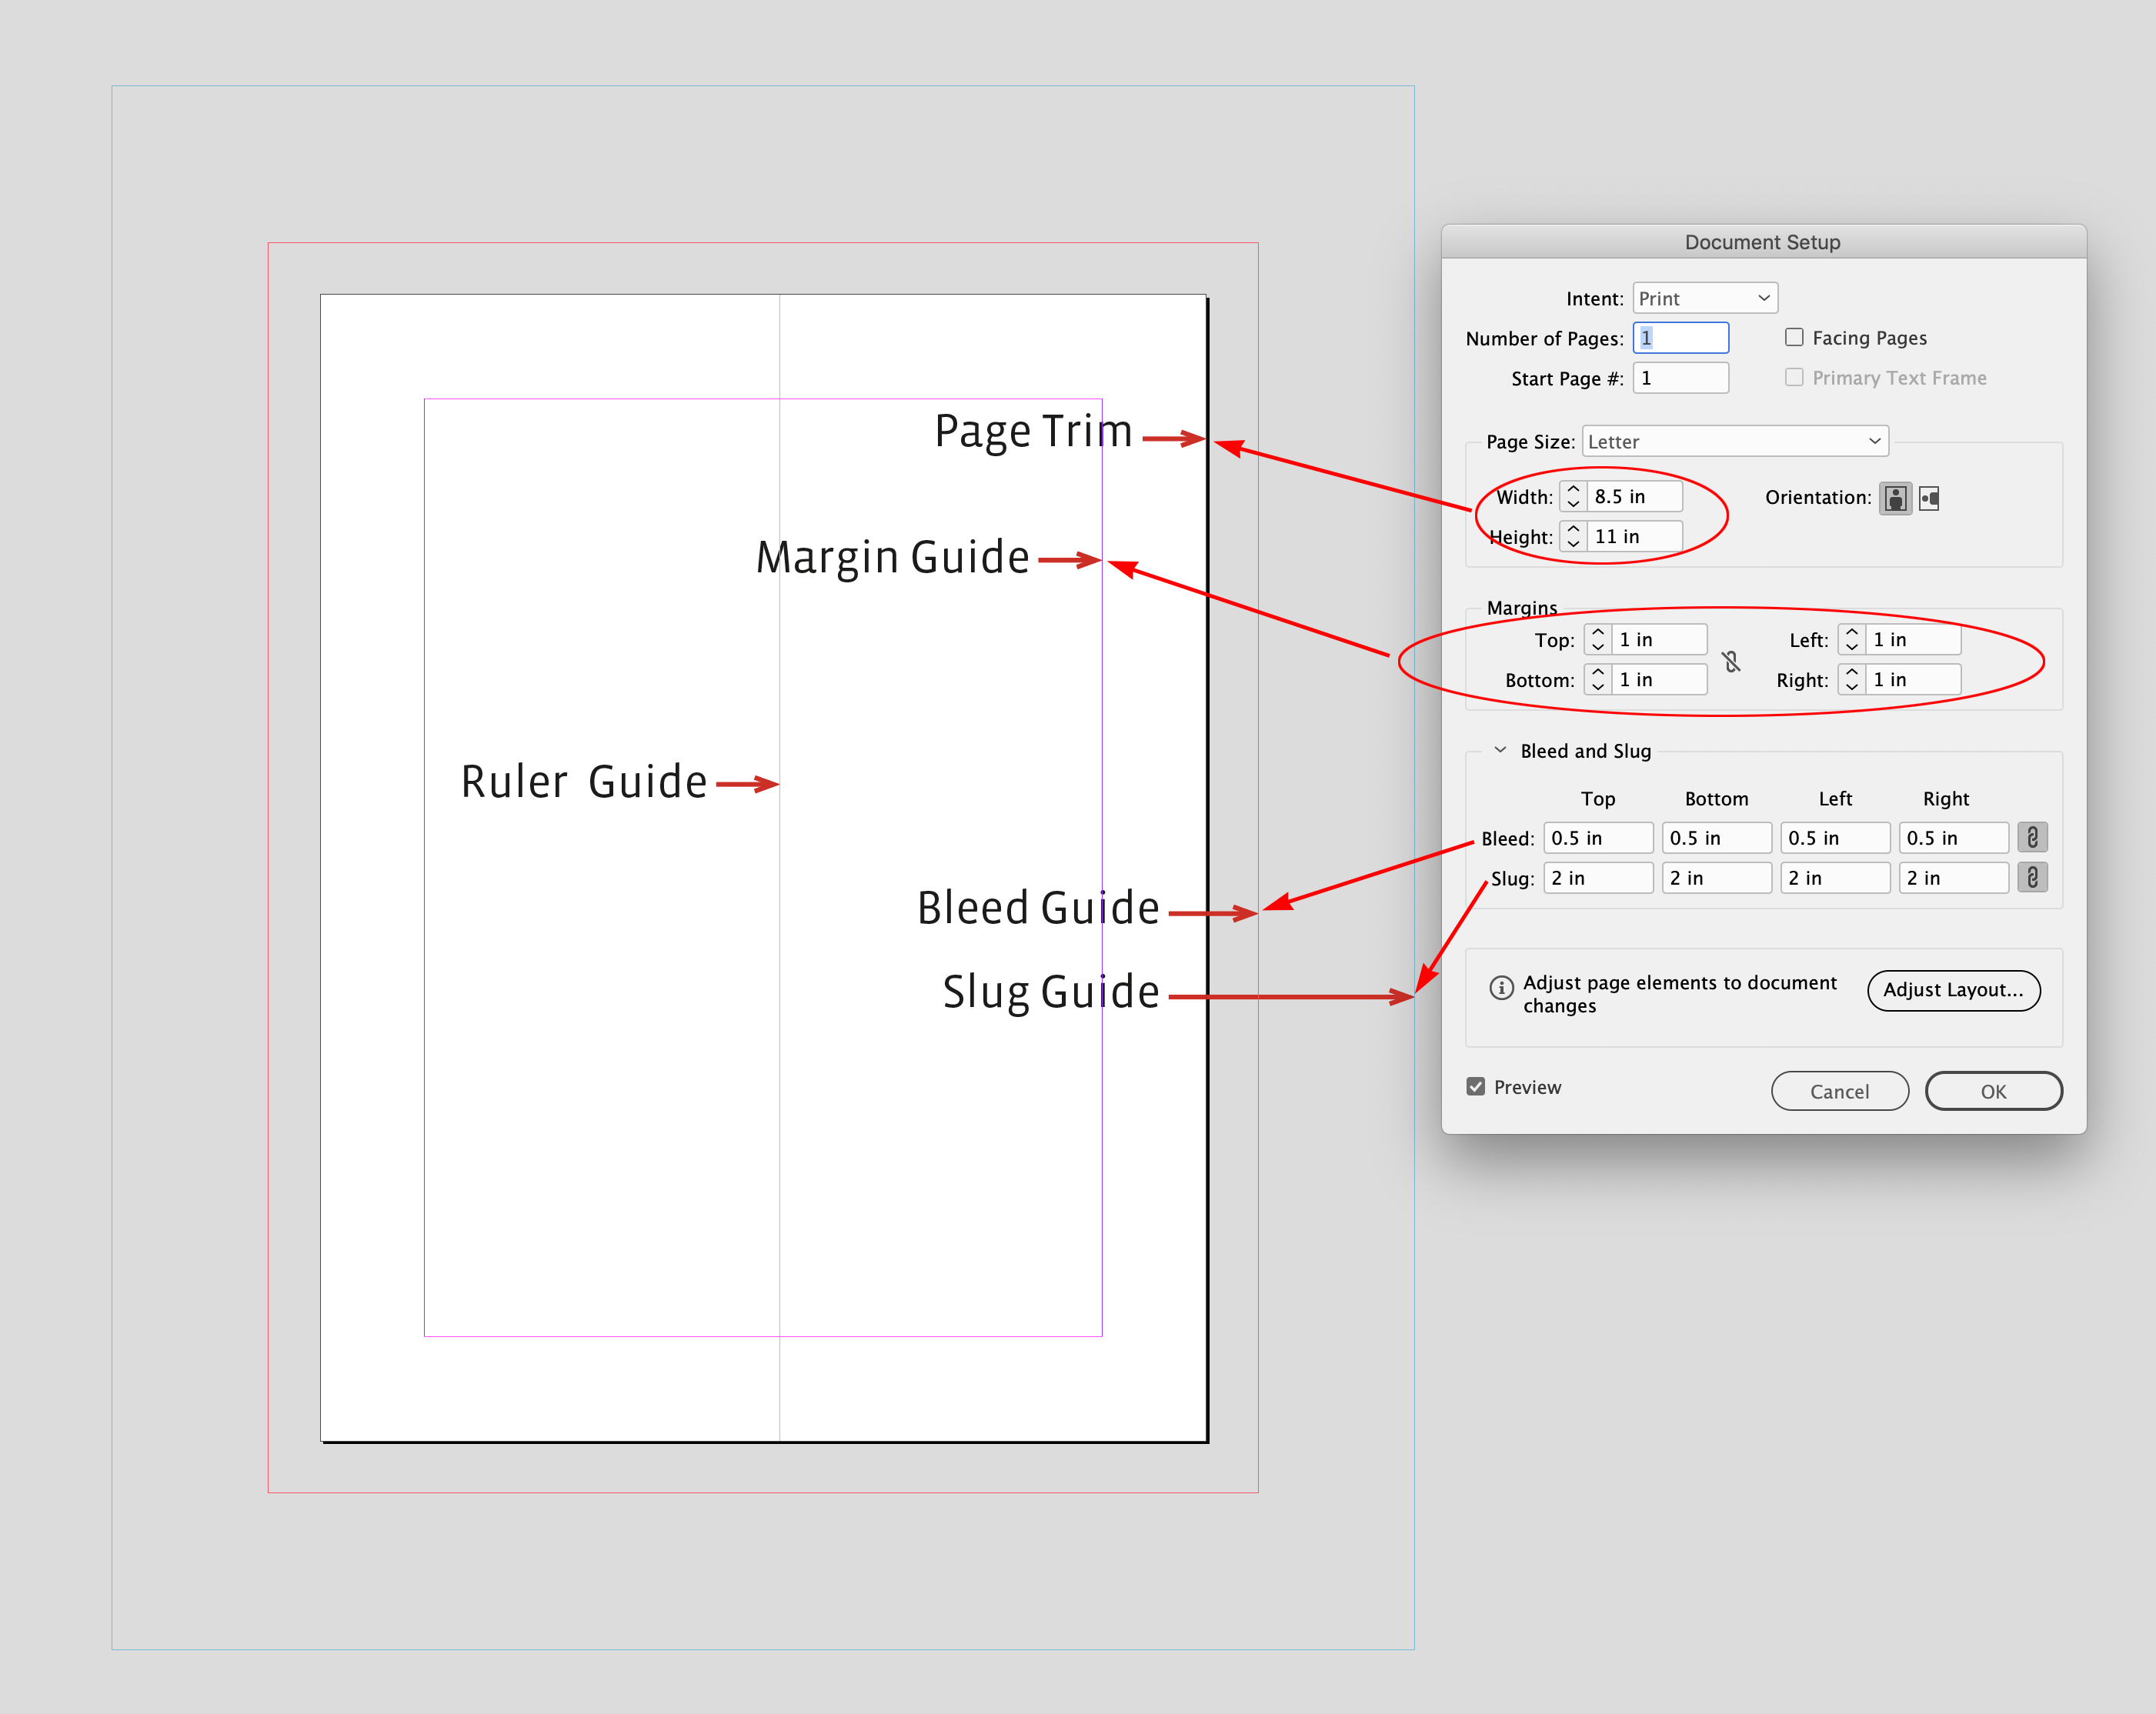The width and height of the screenshot is (2156, 1714).
Task: Select the Bleed Top value field
Action: (1597, 837)
